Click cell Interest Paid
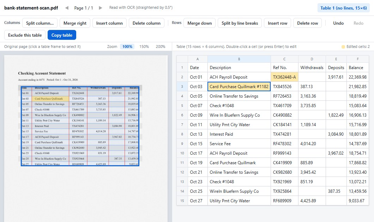Image resolution: width=374 pixels, height=222 pixels. [x=239, y=134]
